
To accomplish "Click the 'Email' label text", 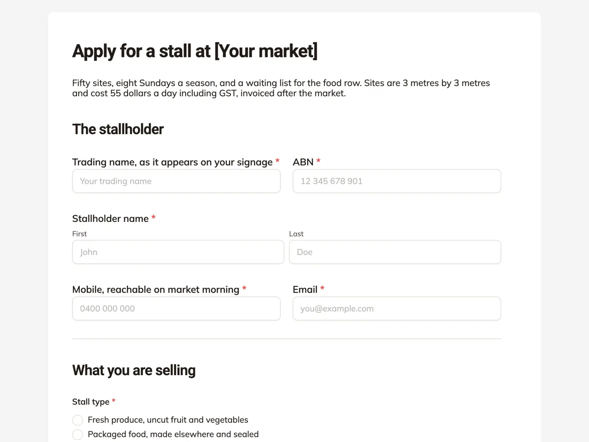I will (x=305, y=290).
